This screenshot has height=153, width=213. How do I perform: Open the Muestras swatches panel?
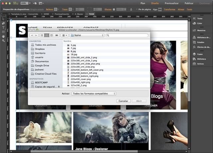click(x=199, y=30)
